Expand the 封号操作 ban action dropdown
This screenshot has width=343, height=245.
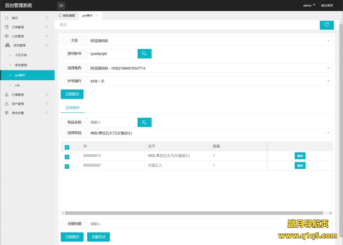[210, 81]
